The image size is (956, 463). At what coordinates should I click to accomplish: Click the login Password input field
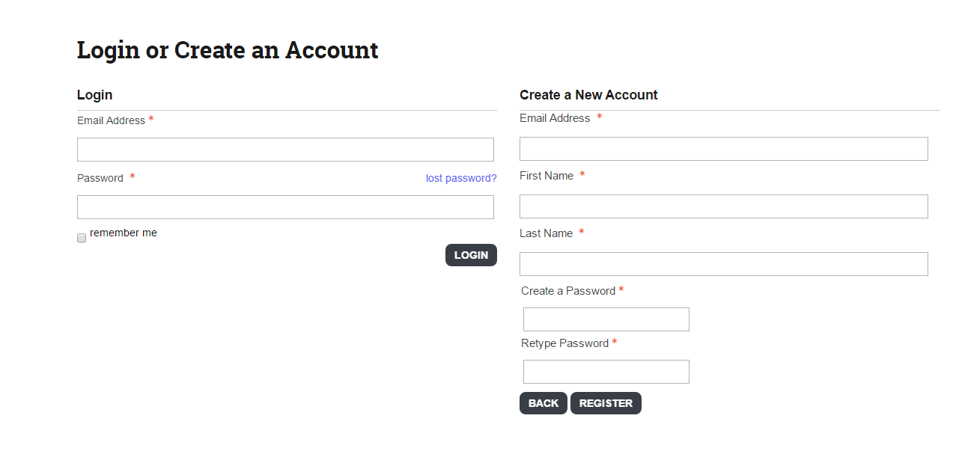tap(285, 206)
